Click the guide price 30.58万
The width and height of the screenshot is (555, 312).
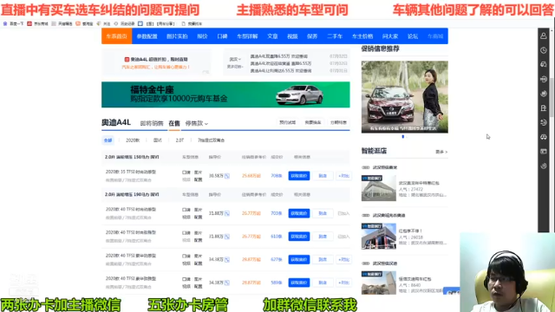click(x=216, y=176)
